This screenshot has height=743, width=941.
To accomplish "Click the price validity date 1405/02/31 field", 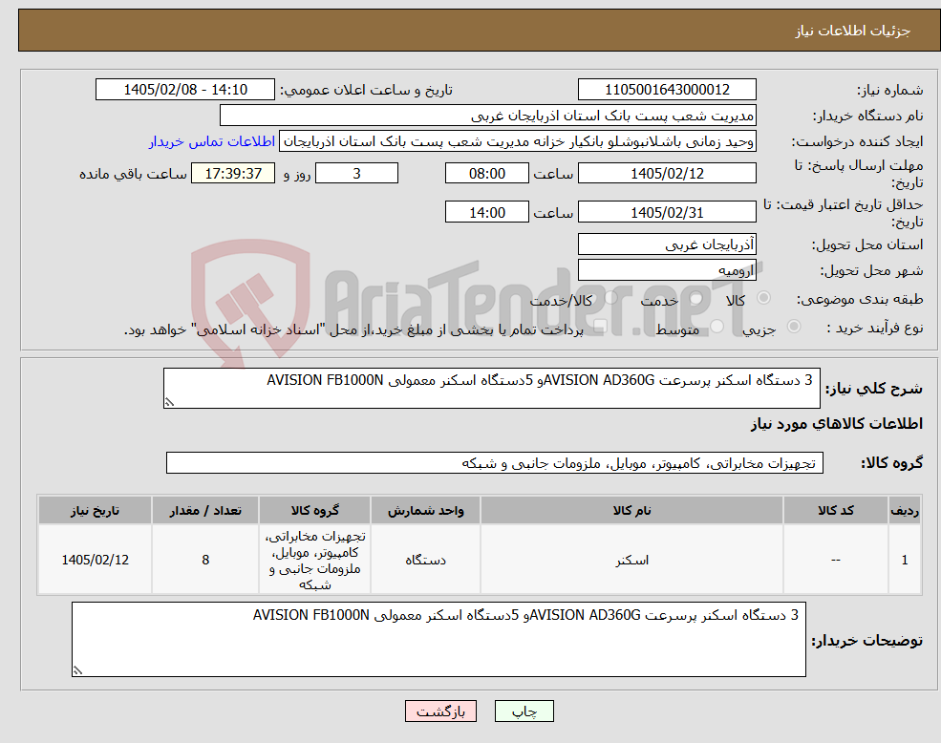I will point(667,212).
